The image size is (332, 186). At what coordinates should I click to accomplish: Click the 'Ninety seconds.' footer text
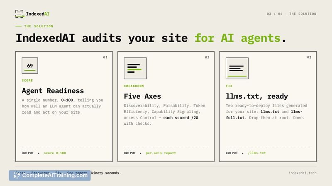tap(106, 173)
